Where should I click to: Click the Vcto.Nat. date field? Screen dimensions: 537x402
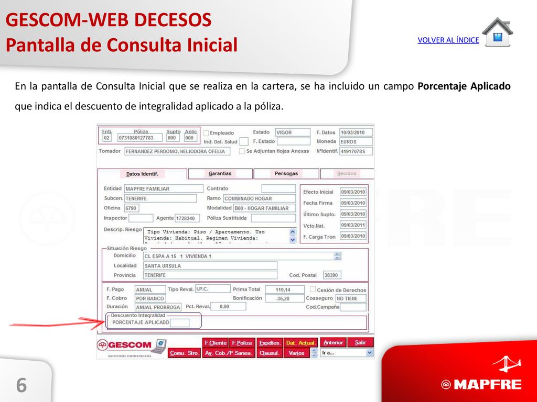tap(353, 225)
